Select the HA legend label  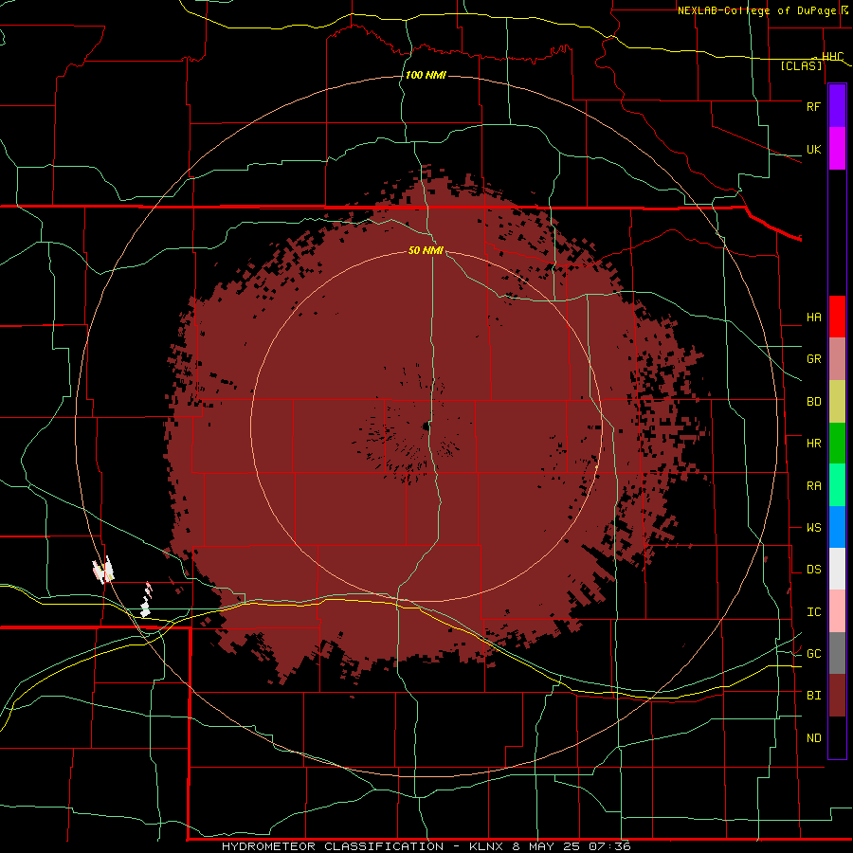[x=813, y=318]
